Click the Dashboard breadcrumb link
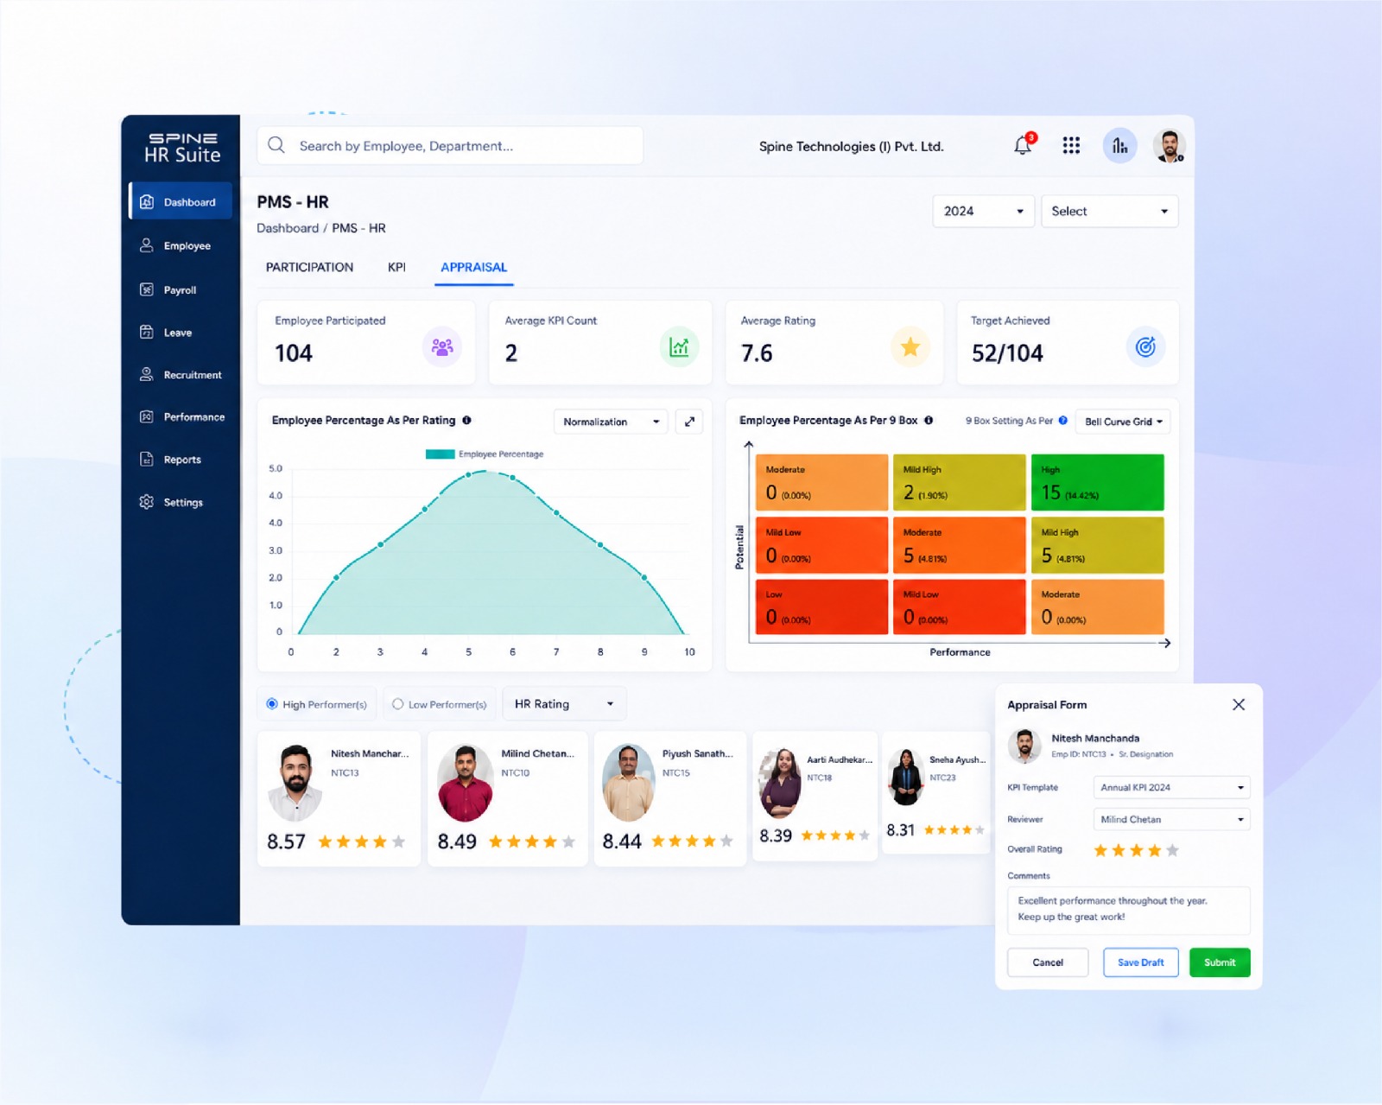This screenshot has height=1105, width=1382. pos(288,228)
